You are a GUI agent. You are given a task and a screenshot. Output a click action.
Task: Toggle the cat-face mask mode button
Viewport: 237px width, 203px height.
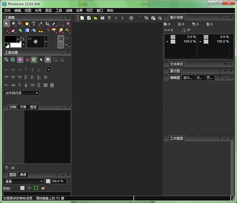tap(61, 38)
